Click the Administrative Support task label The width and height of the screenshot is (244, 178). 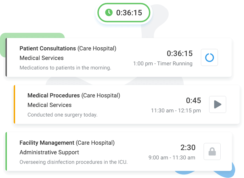coord(49,152)
